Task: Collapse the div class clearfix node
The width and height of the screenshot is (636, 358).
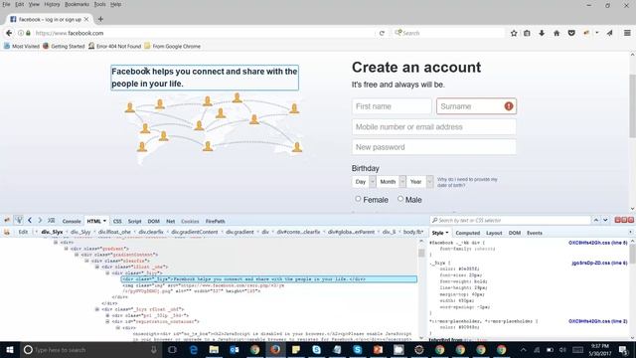Action: [x=86, y=261]
